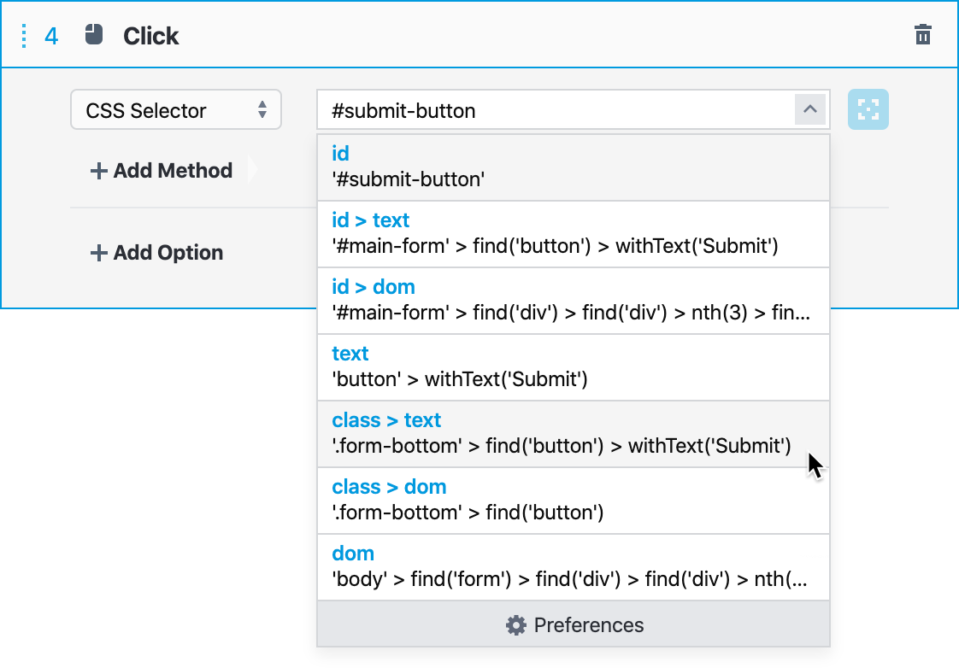Open the CSS Selector type dropdown
959x668 pixels.
[175, 110]
